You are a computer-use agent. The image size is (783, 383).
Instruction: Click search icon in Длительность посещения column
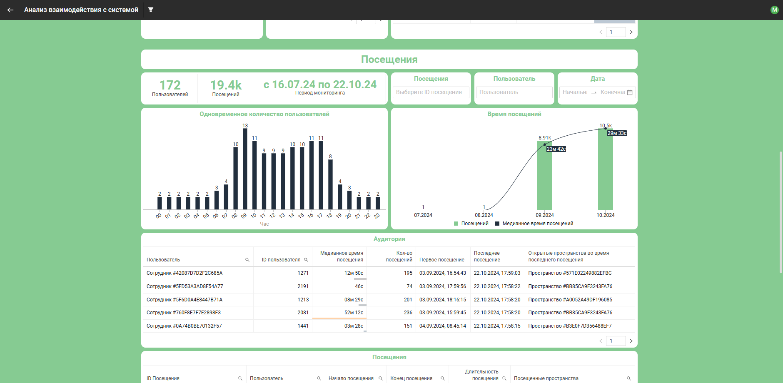pos(504,378)
